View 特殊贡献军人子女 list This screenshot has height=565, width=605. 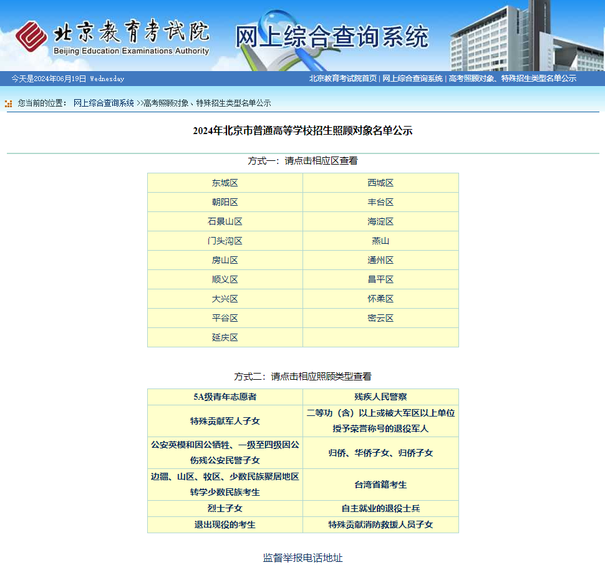tap(225, 421)
